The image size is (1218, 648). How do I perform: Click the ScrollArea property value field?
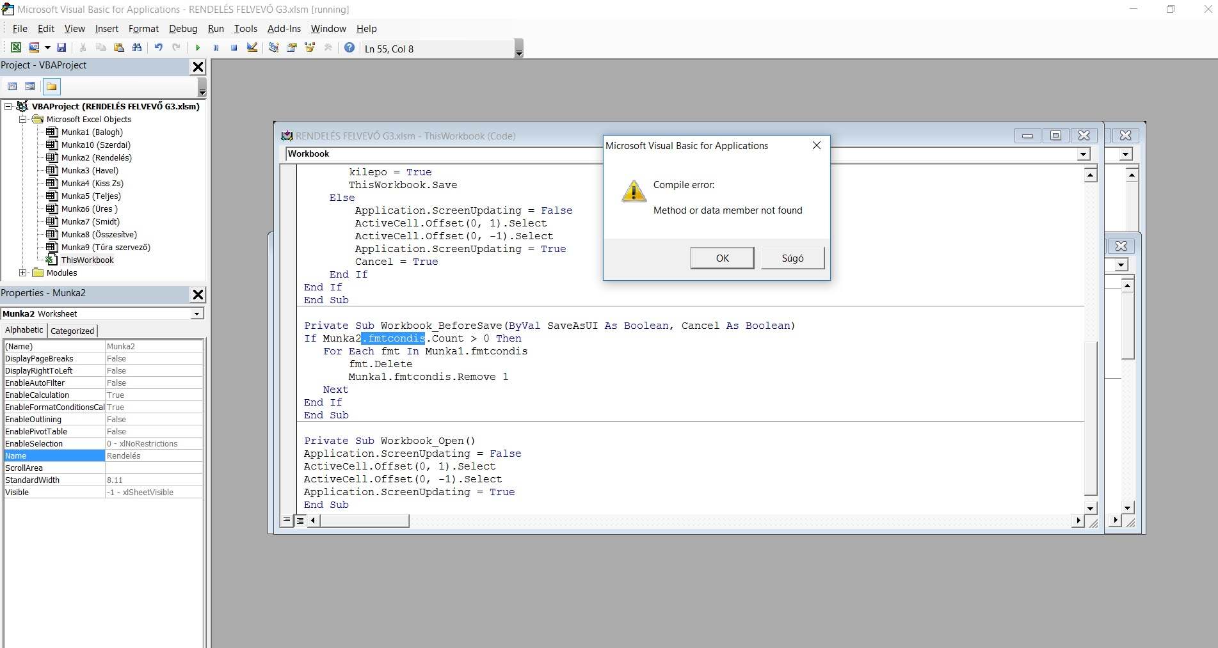click(x=154, y=468)
